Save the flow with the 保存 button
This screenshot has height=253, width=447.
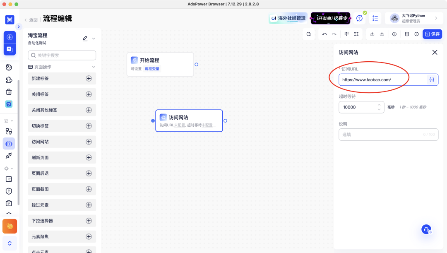[x=432, y=34]
